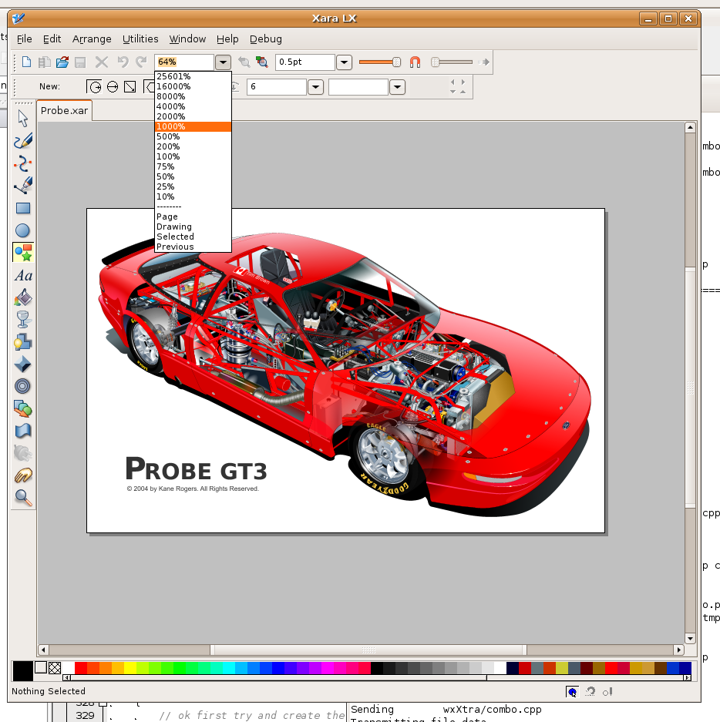
Task: Click the Save floppy disk icon
Action: 80,62
